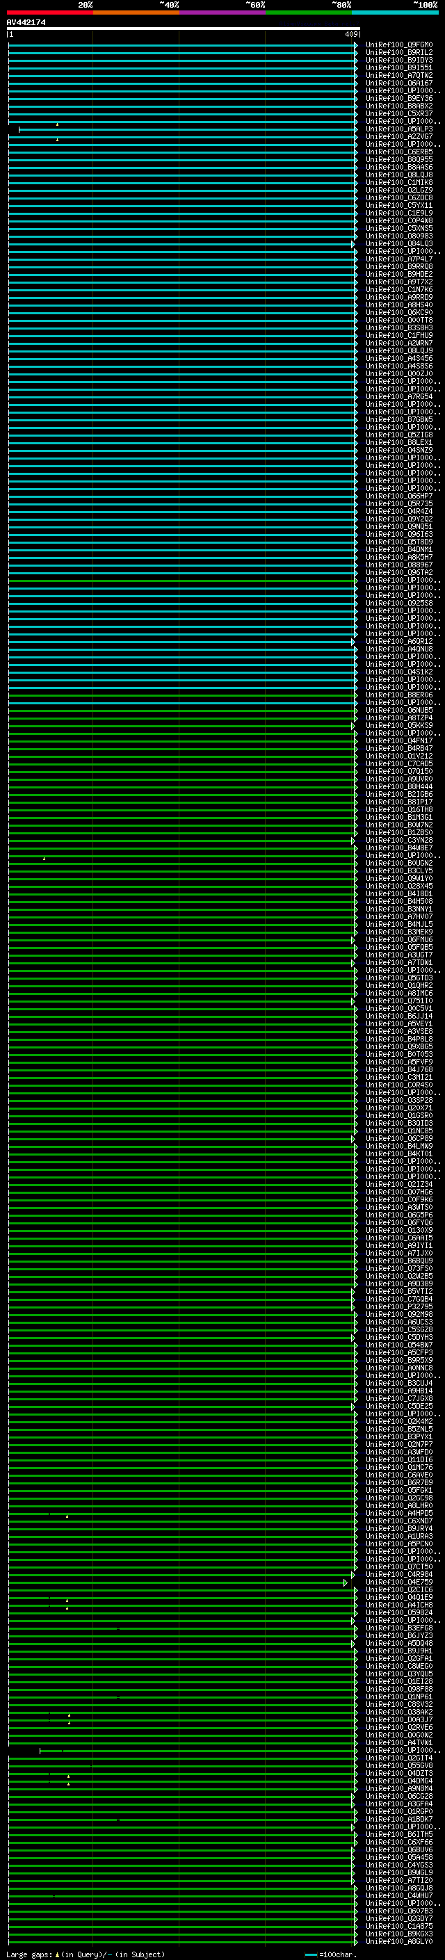Select the UniRef100_A8HS40 label
This screenshot has width=445, height=1960.
399,305
